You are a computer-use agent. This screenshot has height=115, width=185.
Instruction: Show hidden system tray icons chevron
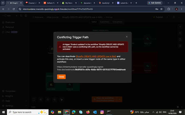(153, 112)
